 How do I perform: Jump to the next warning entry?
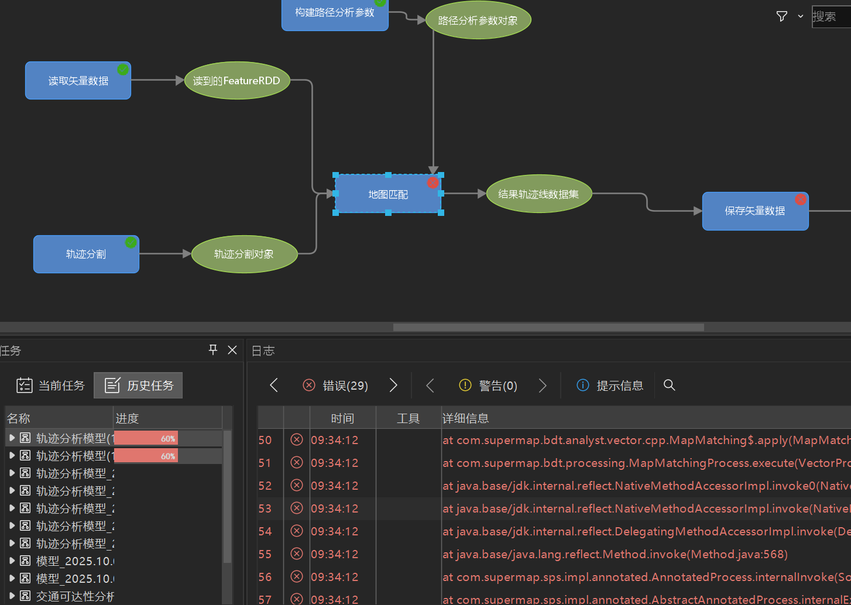pyautogui.click(x=543, y=385)
